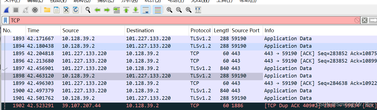Go to next packet in history
Screen dimensions: 377x110
107,10
